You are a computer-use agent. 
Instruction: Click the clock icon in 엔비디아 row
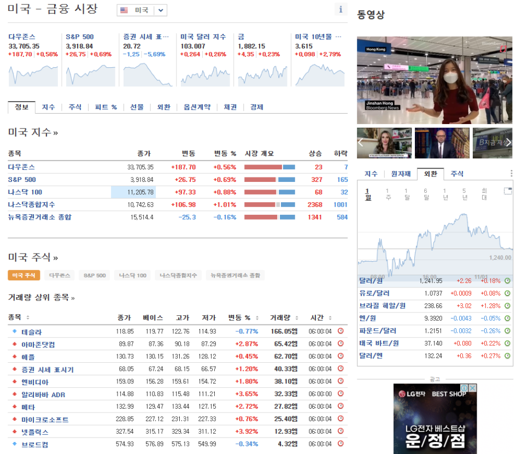(341, 381)
